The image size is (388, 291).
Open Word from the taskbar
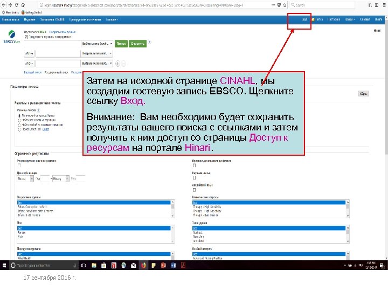pyautogui.click(x=173, y=265)
